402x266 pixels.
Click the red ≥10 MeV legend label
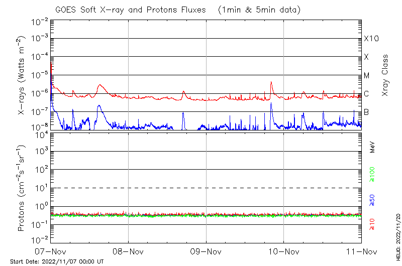[372, 224]
